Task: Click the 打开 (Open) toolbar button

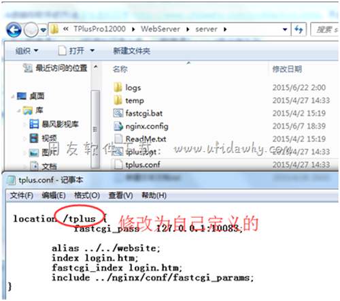Action: [x=76, y=50]
